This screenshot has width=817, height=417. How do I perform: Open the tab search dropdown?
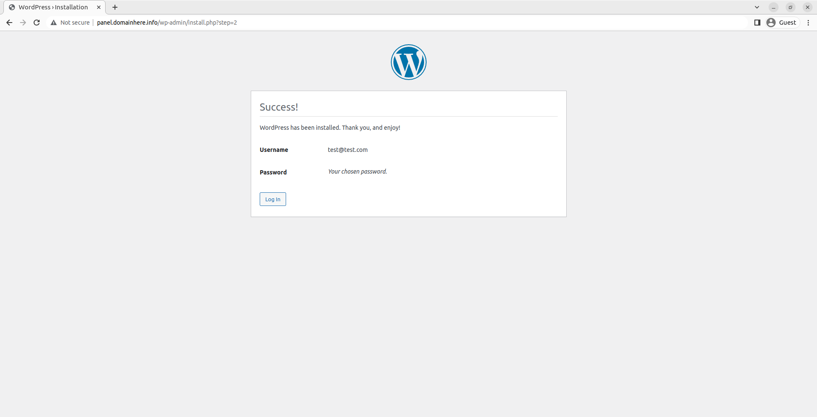pyautogui.click(x=757, y=7)
